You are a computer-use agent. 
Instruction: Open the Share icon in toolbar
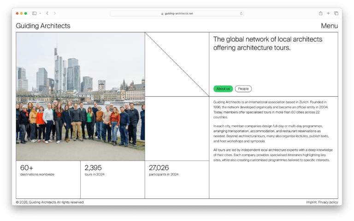point(320,13)
